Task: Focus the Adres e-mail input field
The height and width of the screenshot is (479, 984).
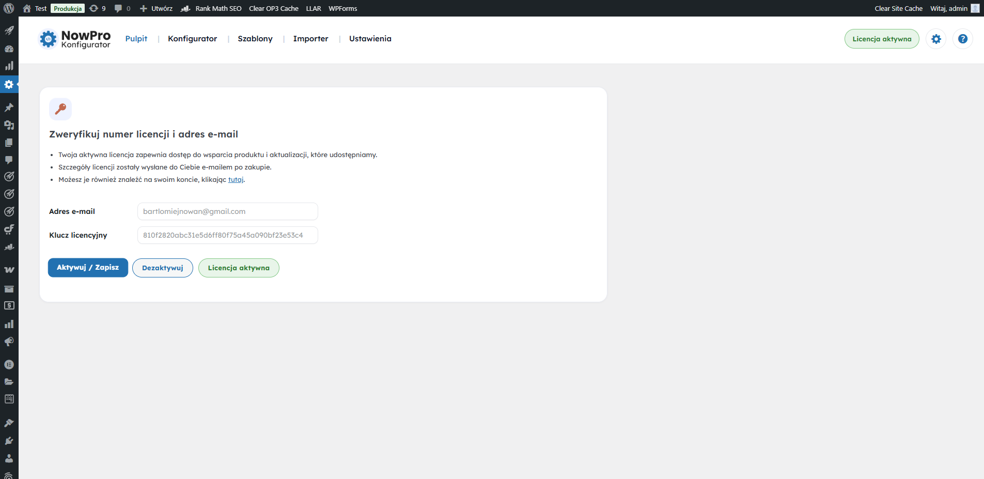Action: (x=227, y=211)
